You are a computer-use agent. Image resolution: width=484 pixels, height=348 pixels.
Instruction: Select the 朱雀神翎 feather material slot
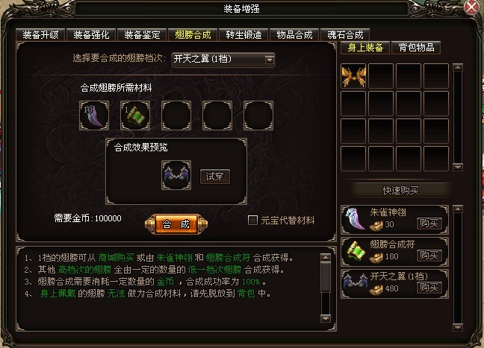pyautogui.click(x=94, y=116)
